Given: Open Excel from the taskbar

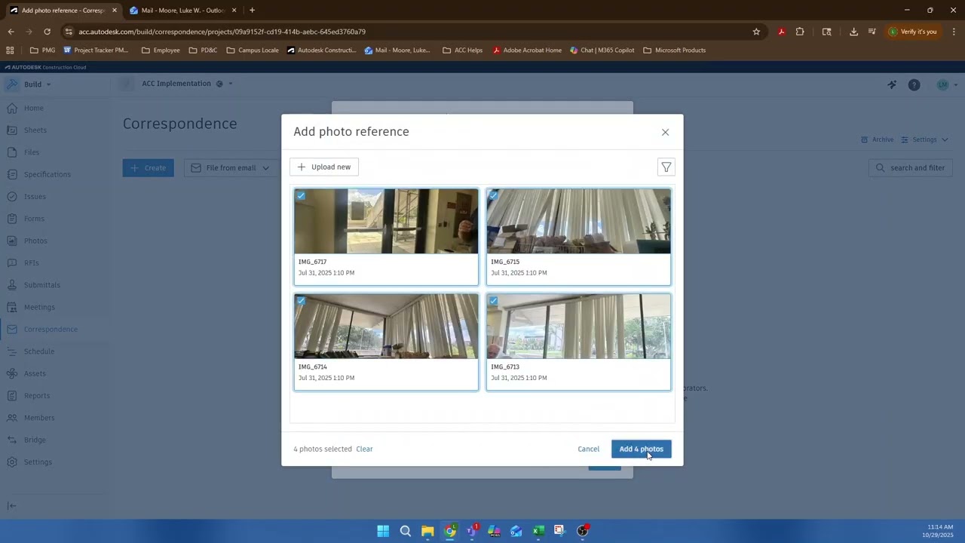Looking at the screenshot, I should (538, 531).
